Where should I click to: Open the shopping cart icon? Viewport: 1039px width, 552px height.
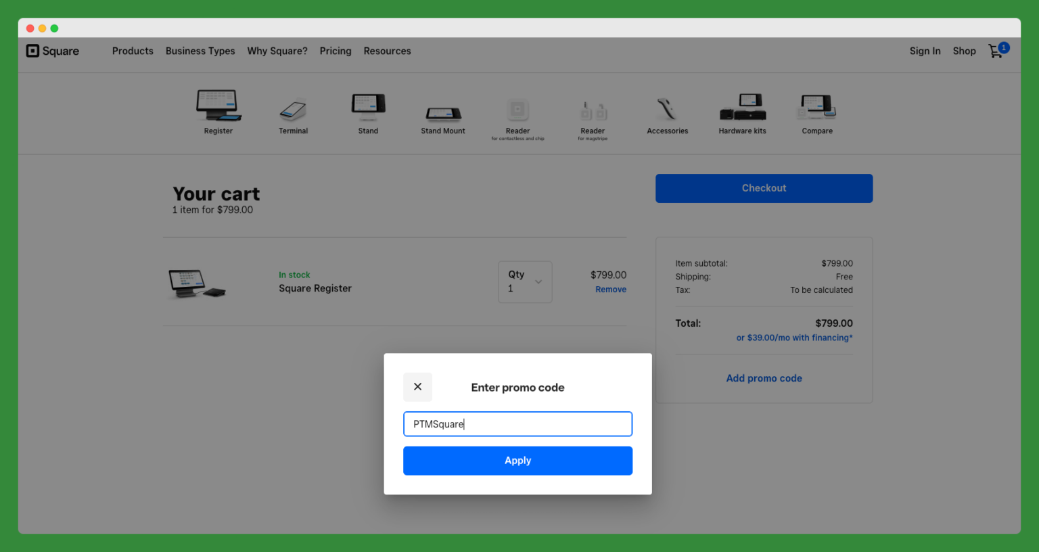(x=998, y=50)
